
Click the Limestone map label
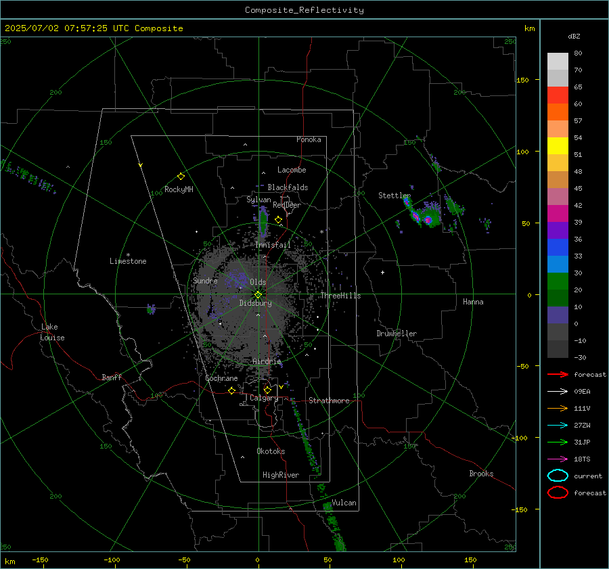tap(128, 261)
